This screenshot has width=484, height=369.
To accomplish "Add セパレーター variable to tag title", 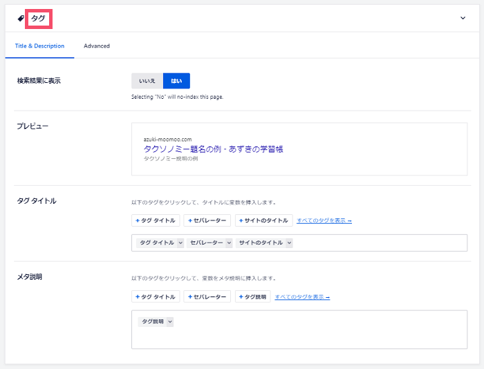I will (207, 220).
